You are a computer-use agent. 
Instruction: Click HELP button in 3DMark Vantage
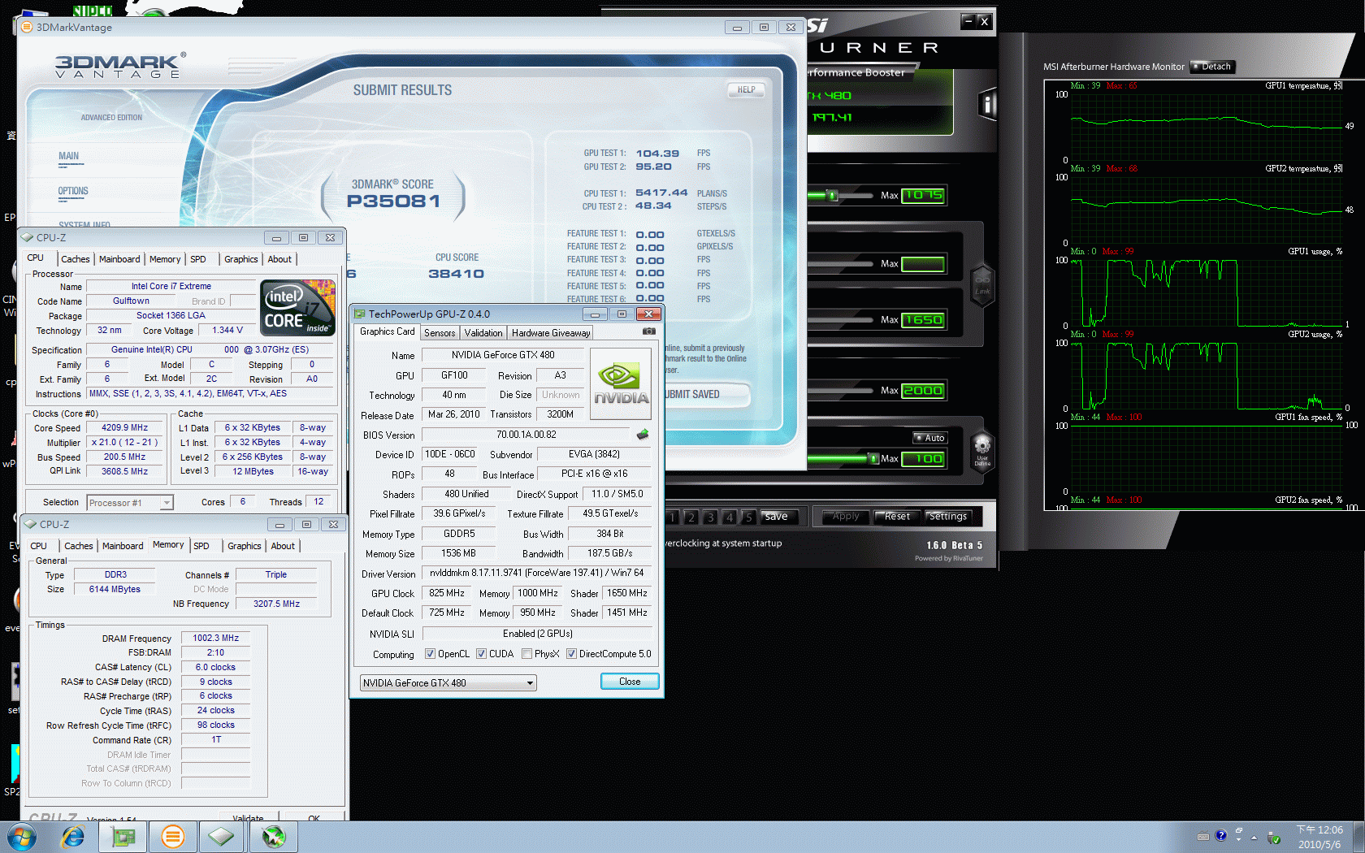(x=746, y=90)
